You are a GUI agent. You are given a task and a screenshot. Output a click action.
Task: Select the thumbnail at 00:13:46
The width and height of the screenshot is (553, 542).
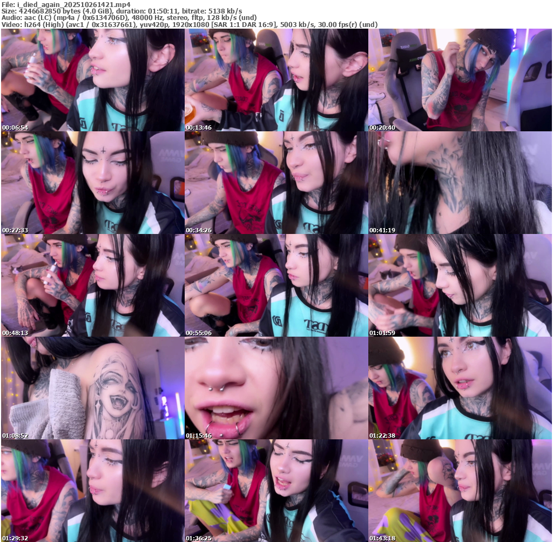coord(276,80)
